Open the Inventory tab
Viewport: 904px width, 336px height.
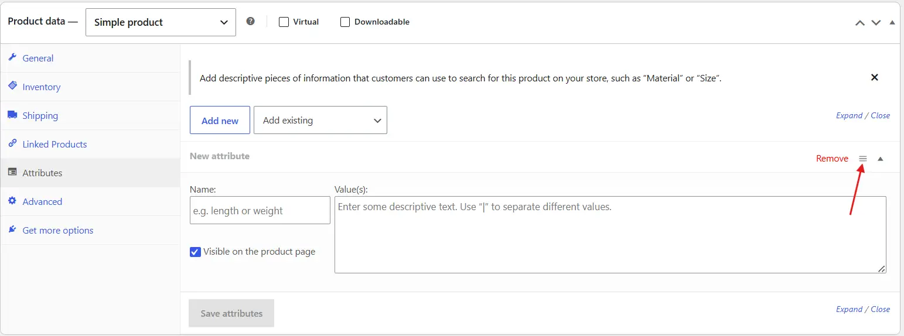coord(90,87)
